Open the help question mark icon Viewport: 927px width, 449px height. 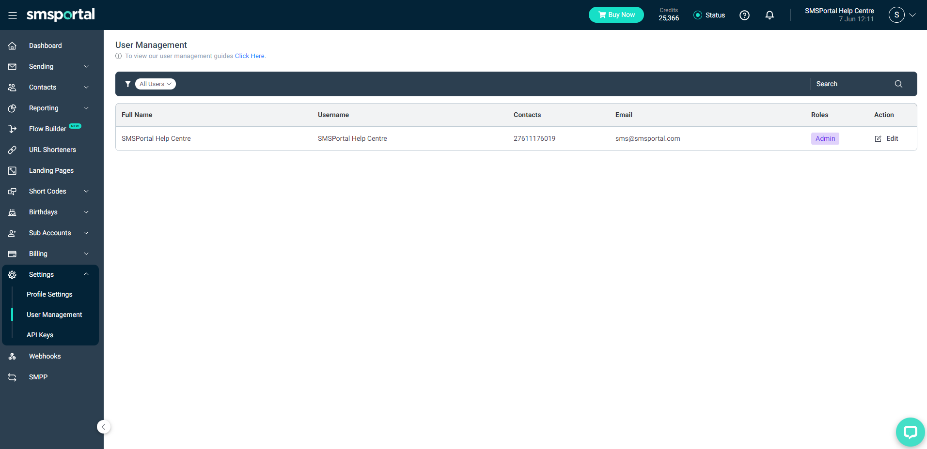click(744, 15)
